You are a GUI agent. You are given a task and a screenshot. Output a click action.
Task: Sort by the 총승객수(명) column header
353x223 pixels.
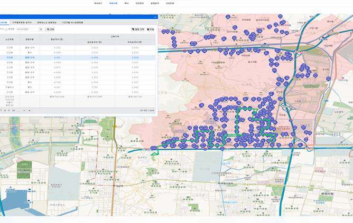pos(57,40)
